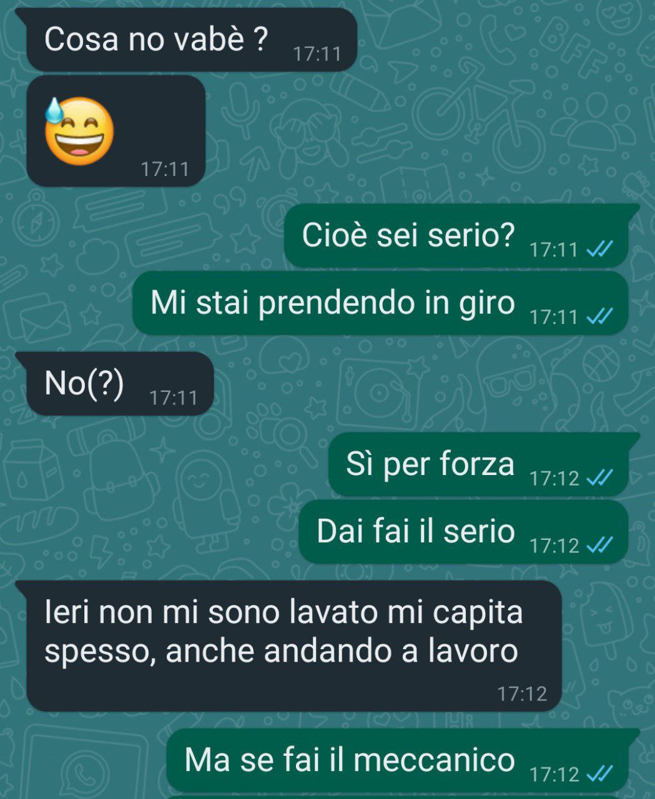Image resolution: width=655 pixels, height=799 pixels.
Task: Click double check marks on 'Mi stai prendendo in giro'
Action: pyautogui.click(x=600, y=317)
